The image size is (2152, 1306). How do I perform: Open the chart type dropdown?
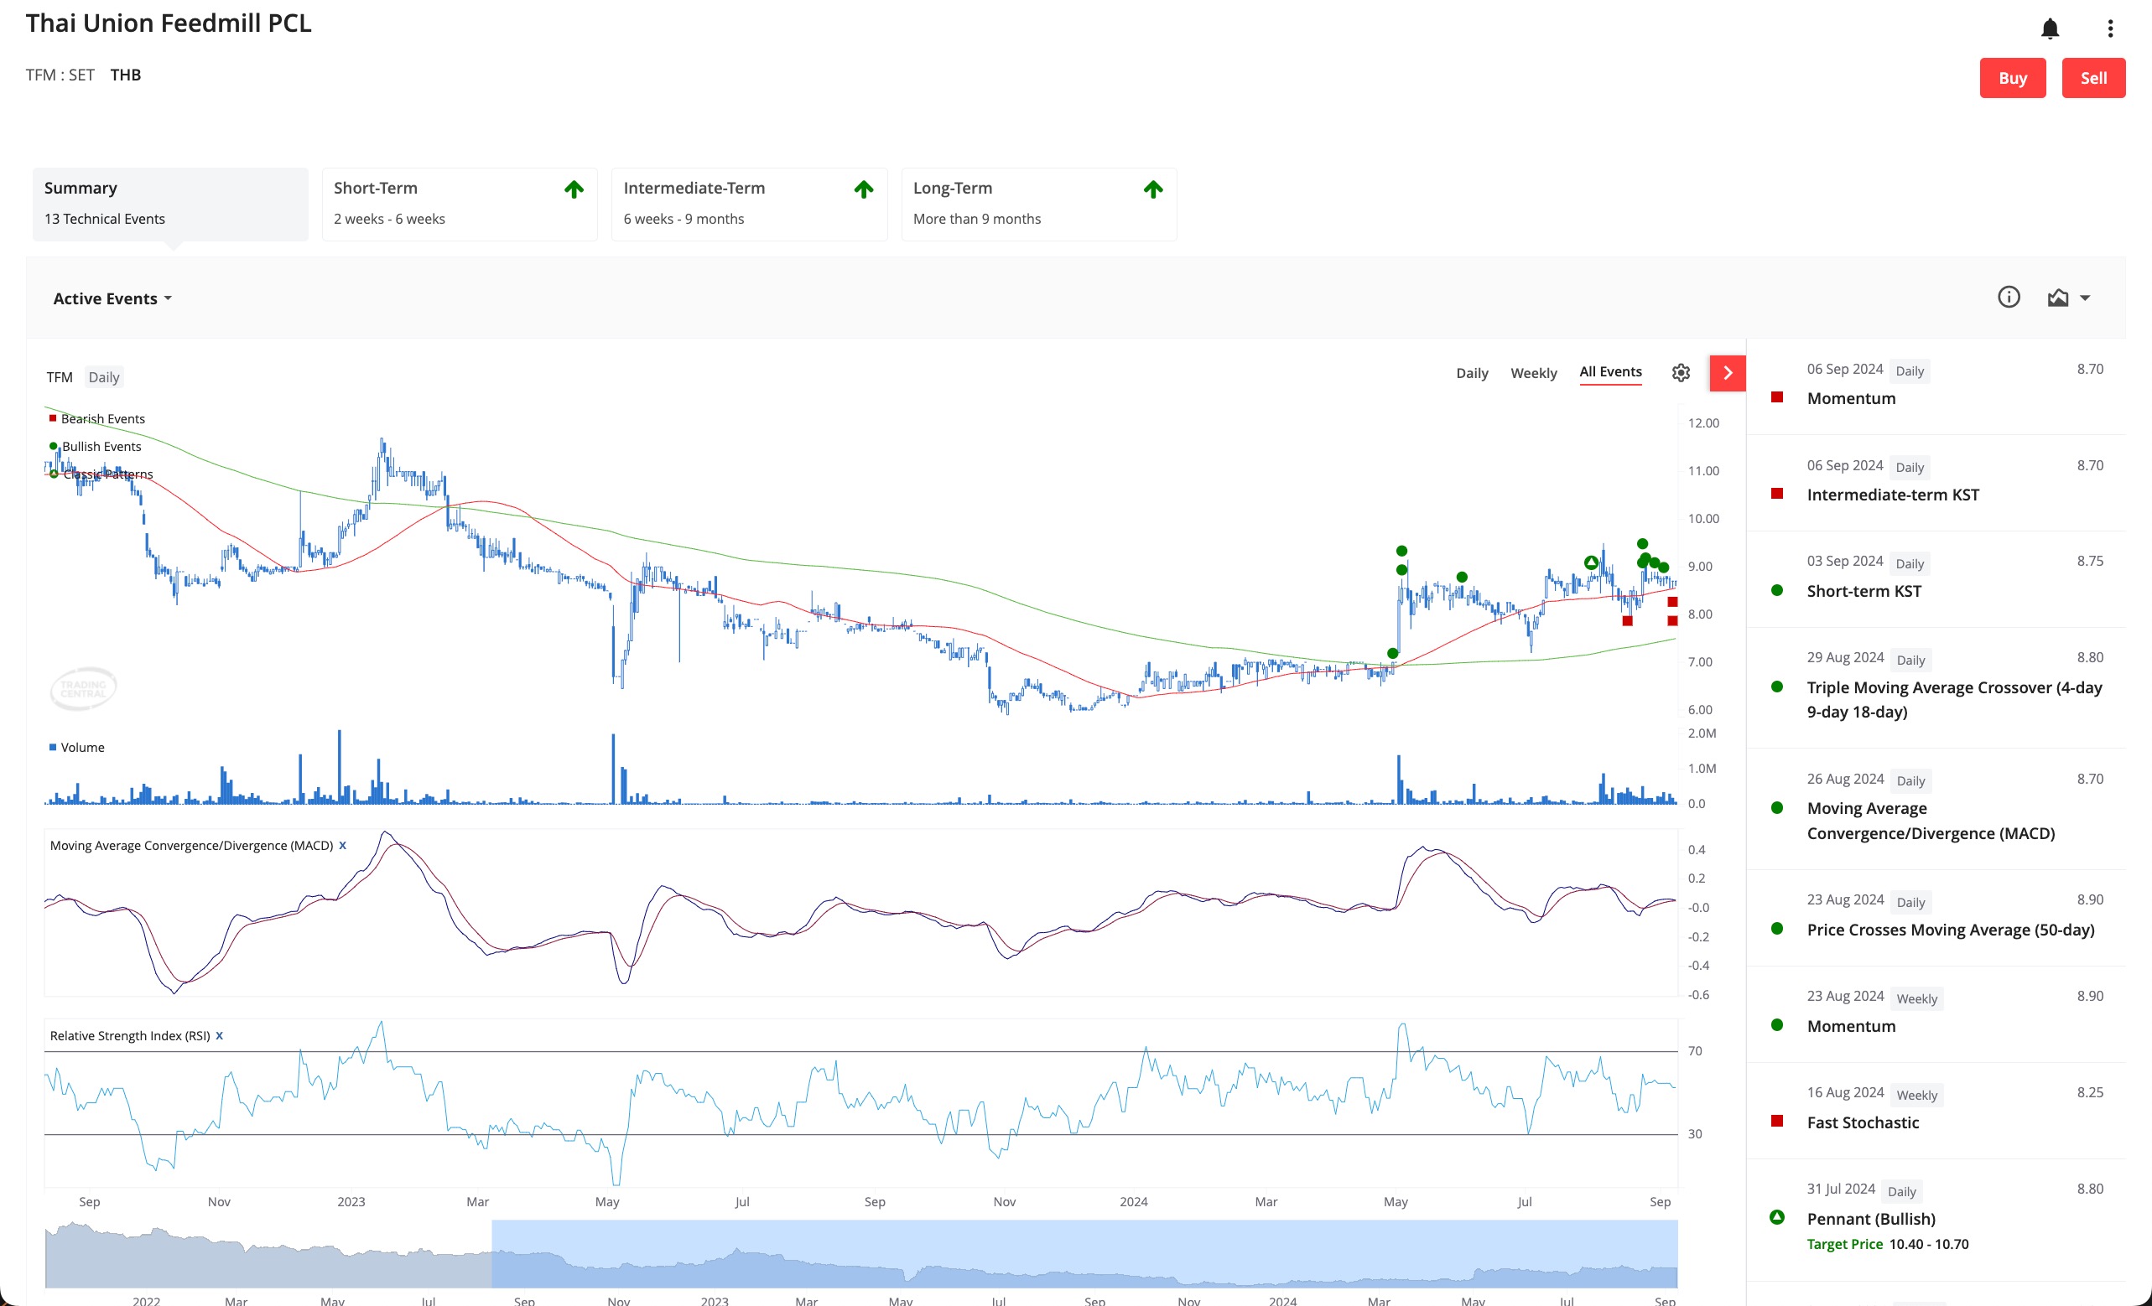point(2068,298)
